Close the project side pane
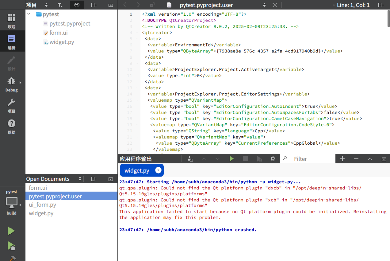 pos(111,5)
